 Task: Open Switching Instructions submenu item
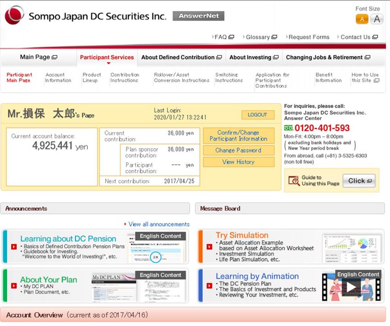229,77
